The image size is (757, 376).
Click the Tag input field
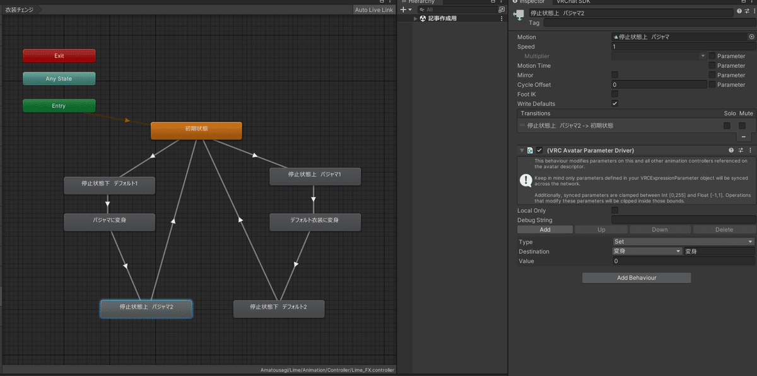tap(648, 23)
